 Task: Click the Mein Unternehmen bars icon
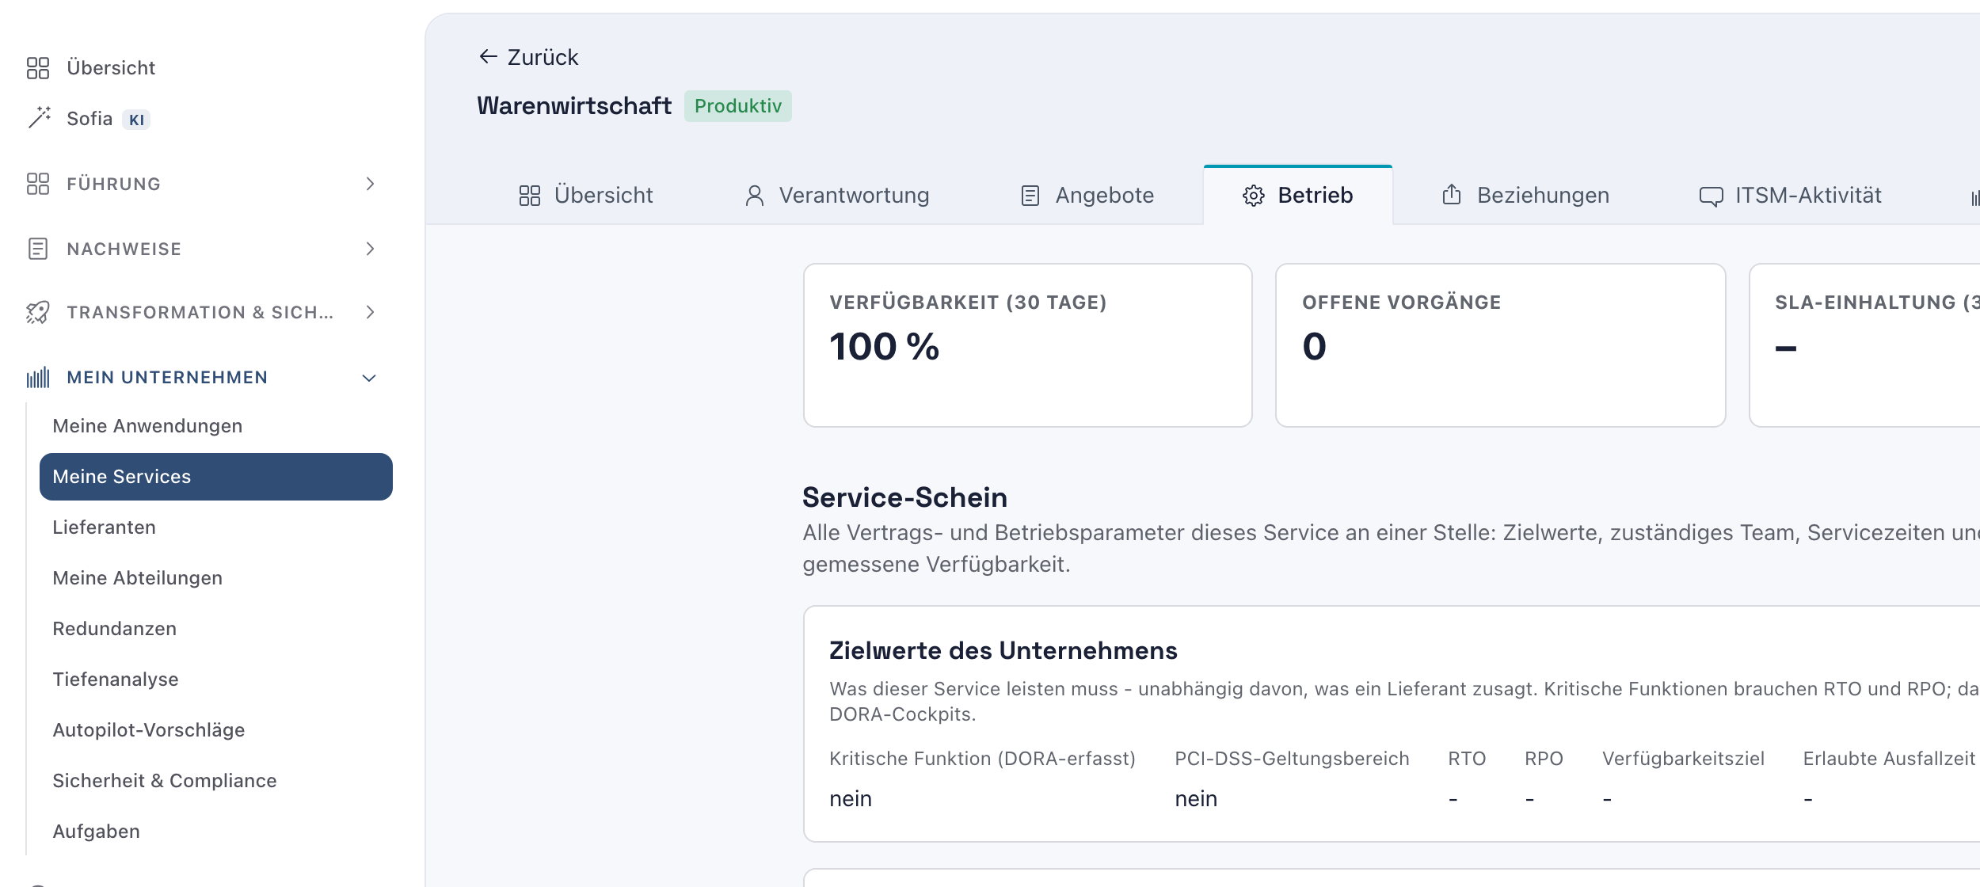pos(38,377)
